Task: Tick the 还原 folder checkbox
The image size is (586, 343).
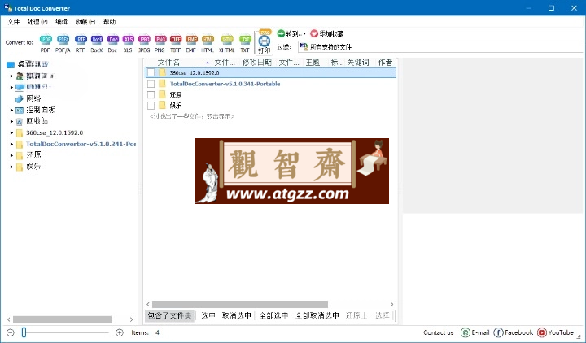Action: pos(151,95)
